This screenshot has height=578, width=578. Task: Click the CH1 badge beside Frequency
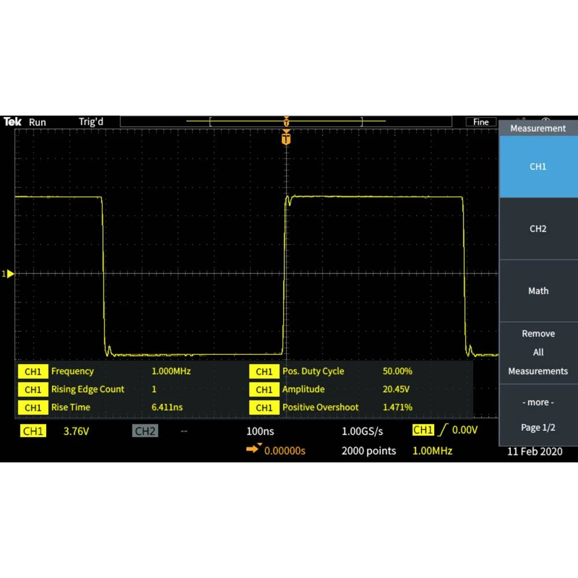tap(33, 372)
